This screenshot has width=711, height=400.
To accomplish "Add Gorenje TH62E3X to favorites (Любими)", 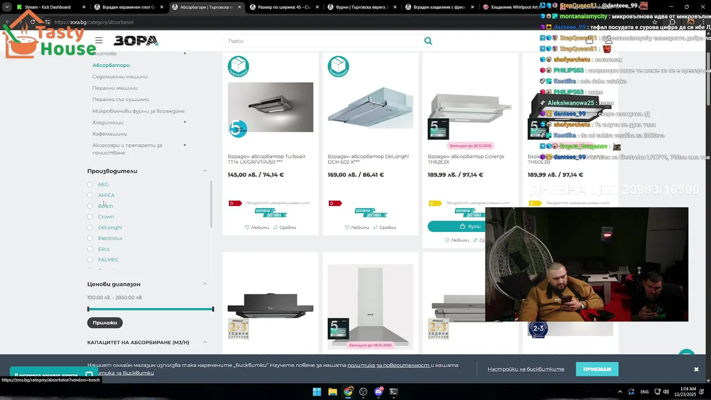I will click(457, 240).
